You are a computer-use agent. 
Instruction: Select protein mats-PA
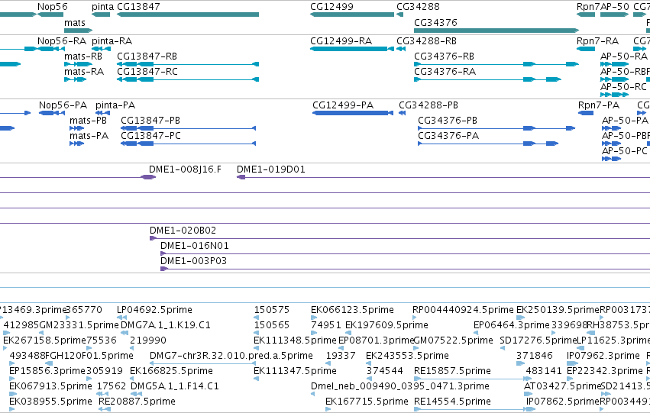coord(89,136)
